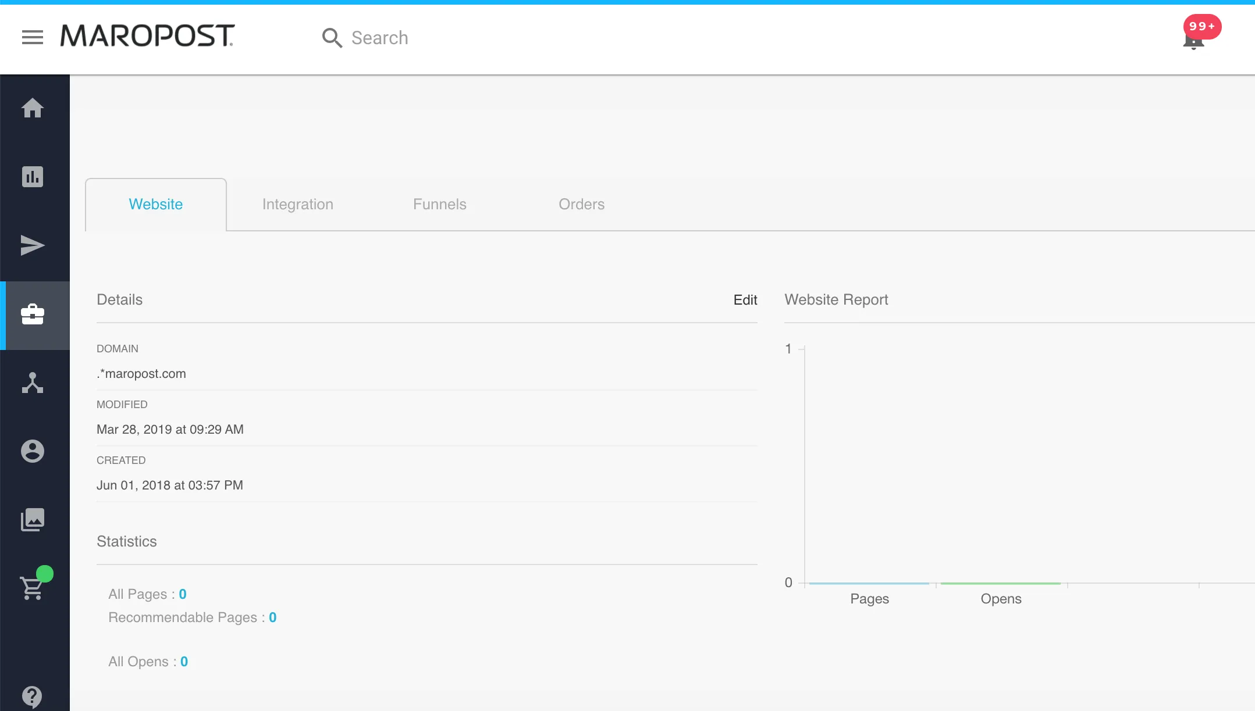
Task: Switch to the Orders tab
Action: coord(582,205)
